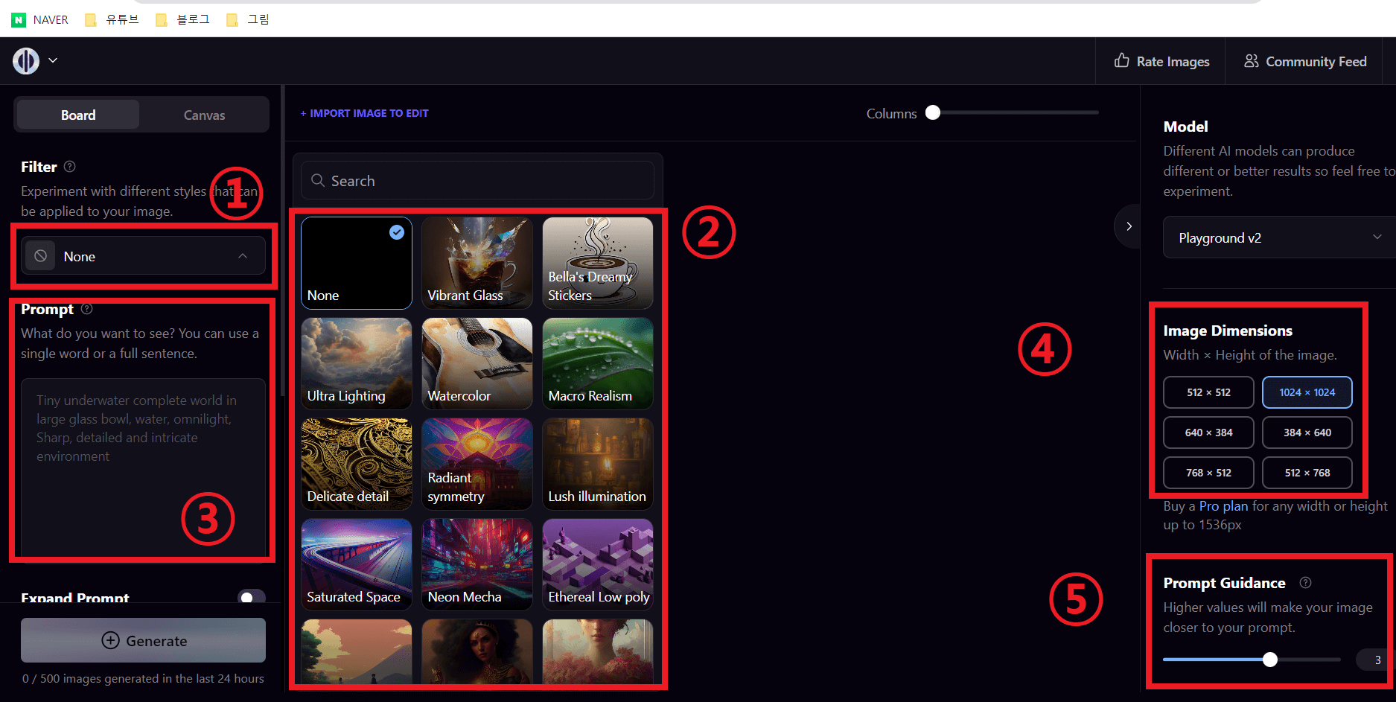The height and width of the screenshot is (702, 1396).
Task: Click the Generate button
Action: [143, 640]
